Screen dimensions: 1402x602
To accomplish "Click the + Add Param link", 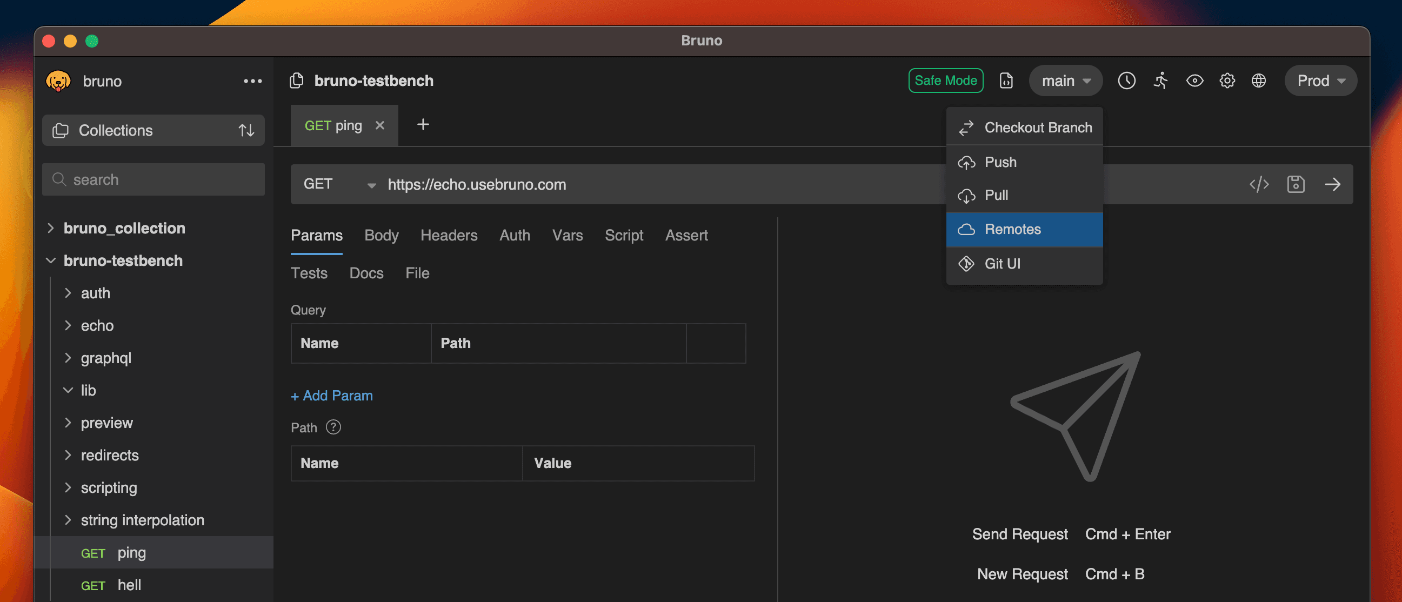I will tap(331, 396).
